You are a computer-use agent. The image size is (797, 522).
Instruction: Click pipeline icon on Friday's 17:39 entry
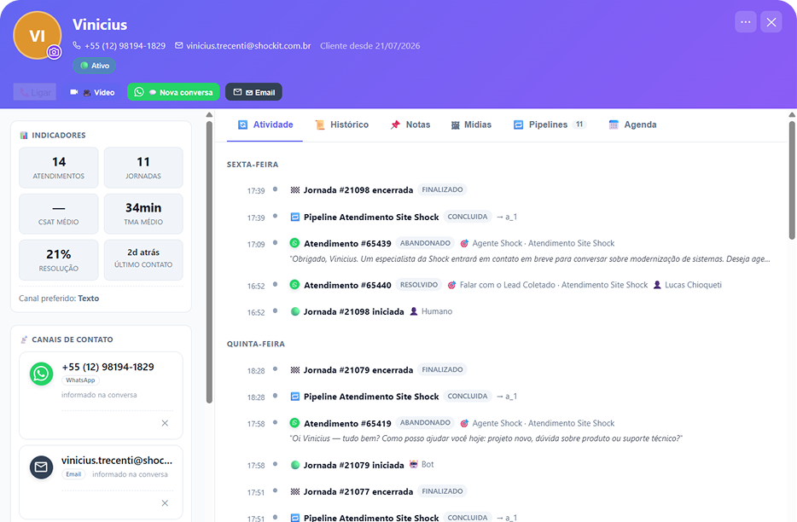point(294,217)
